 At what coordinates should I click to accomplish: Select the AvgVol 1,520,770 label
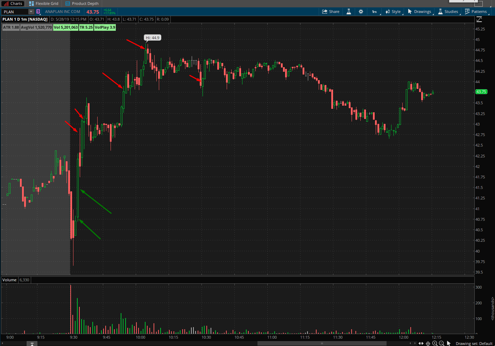[36, 27]
